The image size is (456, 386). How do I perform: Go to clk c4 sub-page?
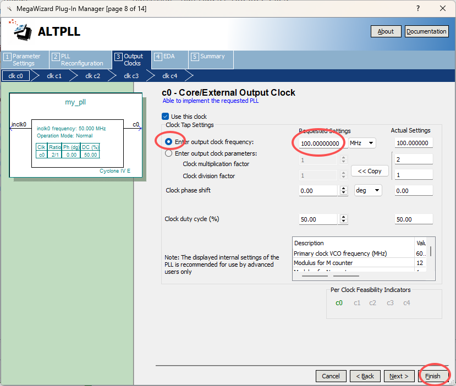tap(170, 76)
